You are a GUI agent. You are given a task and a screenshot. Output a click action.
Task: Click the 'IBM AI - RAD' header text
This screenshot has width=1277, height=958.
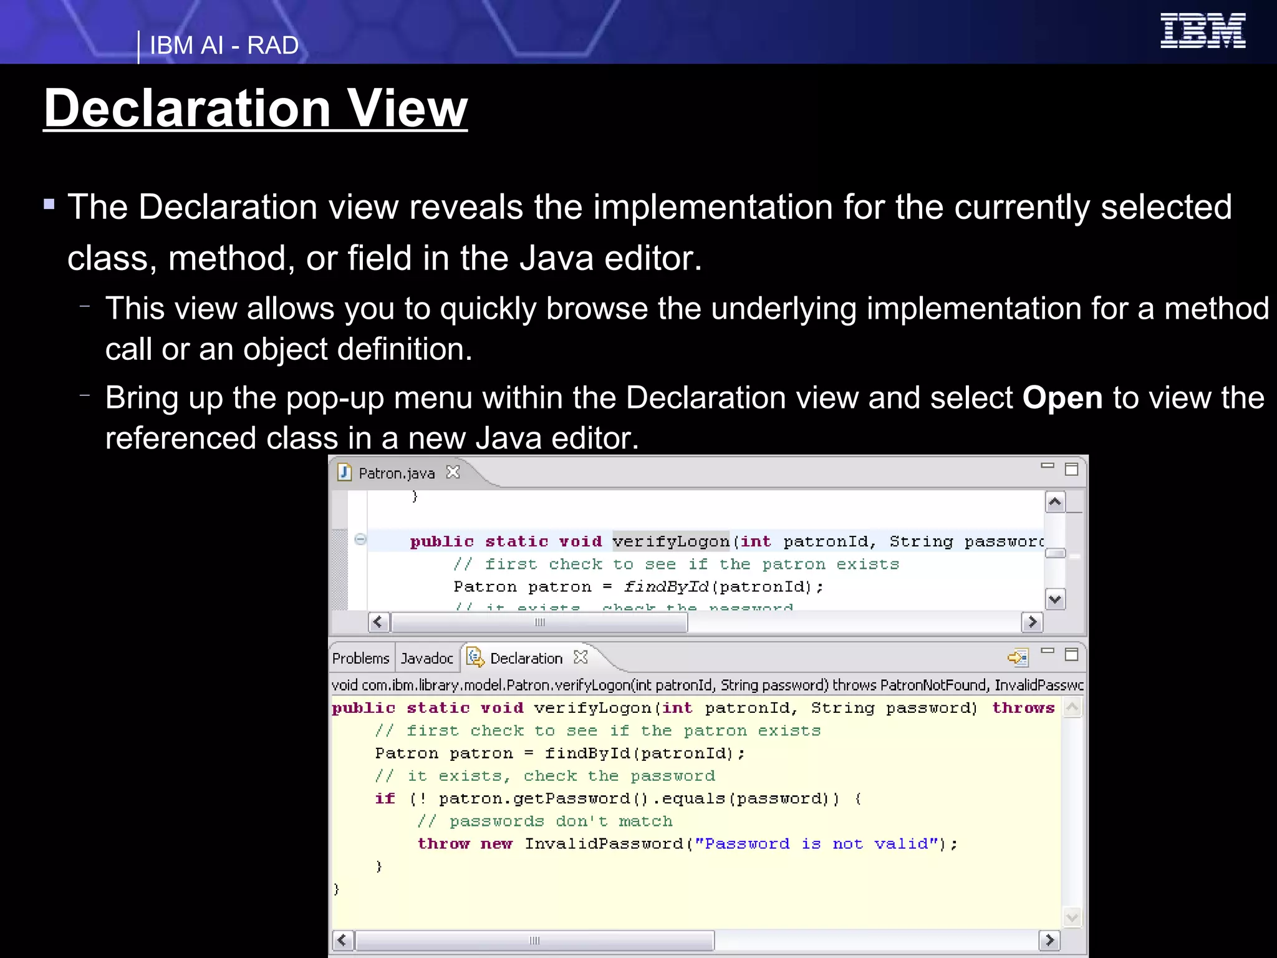click(224, 46)
